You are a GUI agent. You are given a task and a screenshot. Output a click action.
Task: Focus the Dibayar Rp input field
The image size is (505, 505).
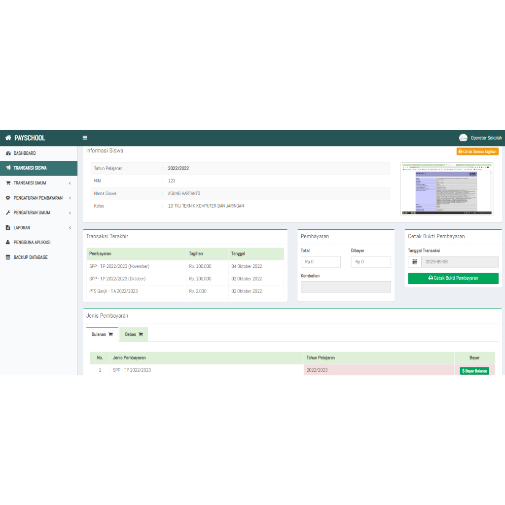pos(371,262)
